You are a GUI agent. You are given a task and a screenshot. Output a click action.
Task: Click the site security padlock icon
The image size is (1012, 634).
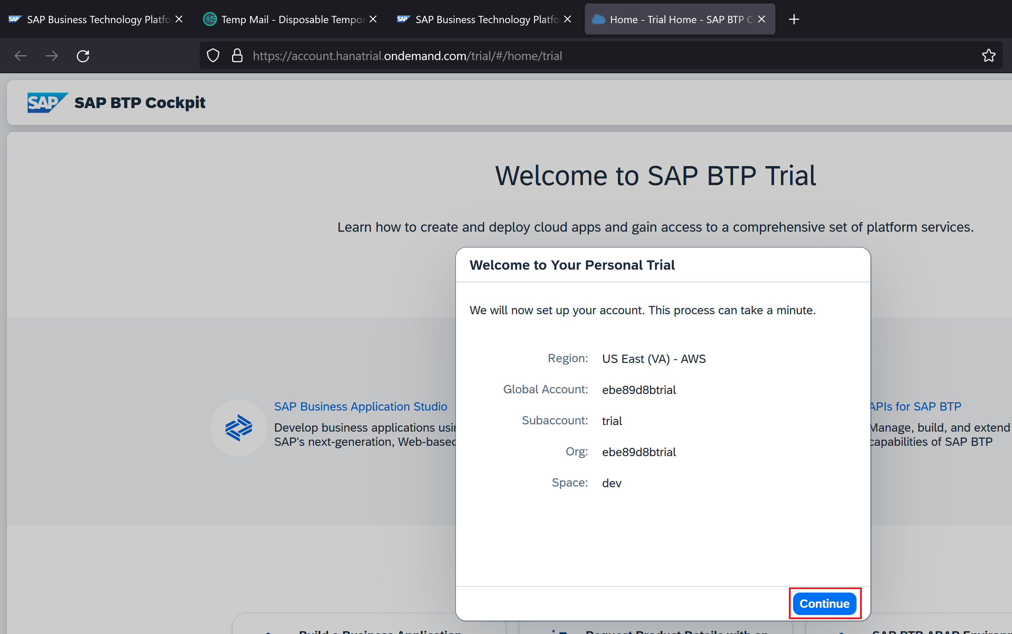[x=237, y=56]
